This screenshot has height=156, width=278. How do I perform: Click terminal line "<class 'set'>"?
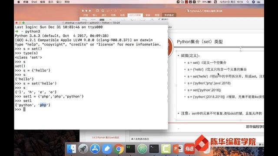28,57
